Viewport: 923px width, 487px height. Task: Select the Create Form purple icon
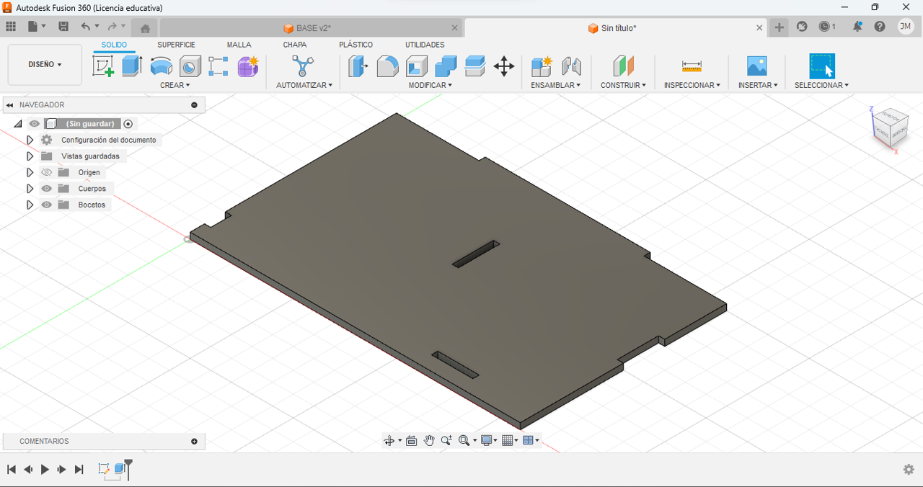click(x=248, y=66)
